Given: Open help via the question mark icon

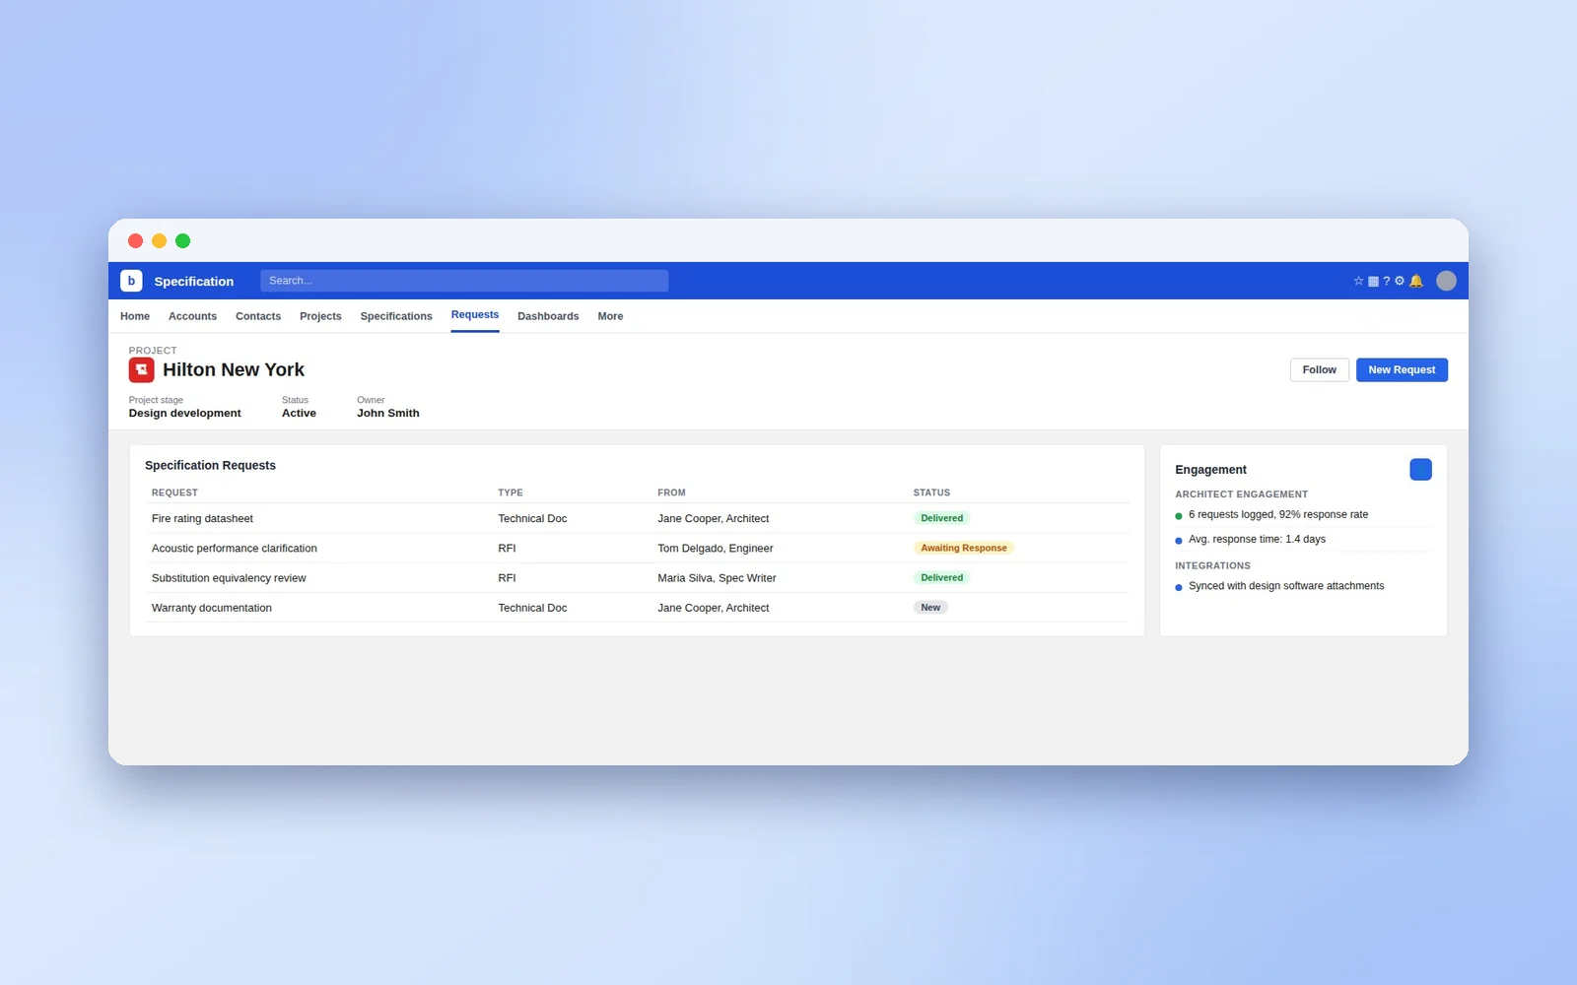Looking at the screenshot, I should coord(1387,281).
